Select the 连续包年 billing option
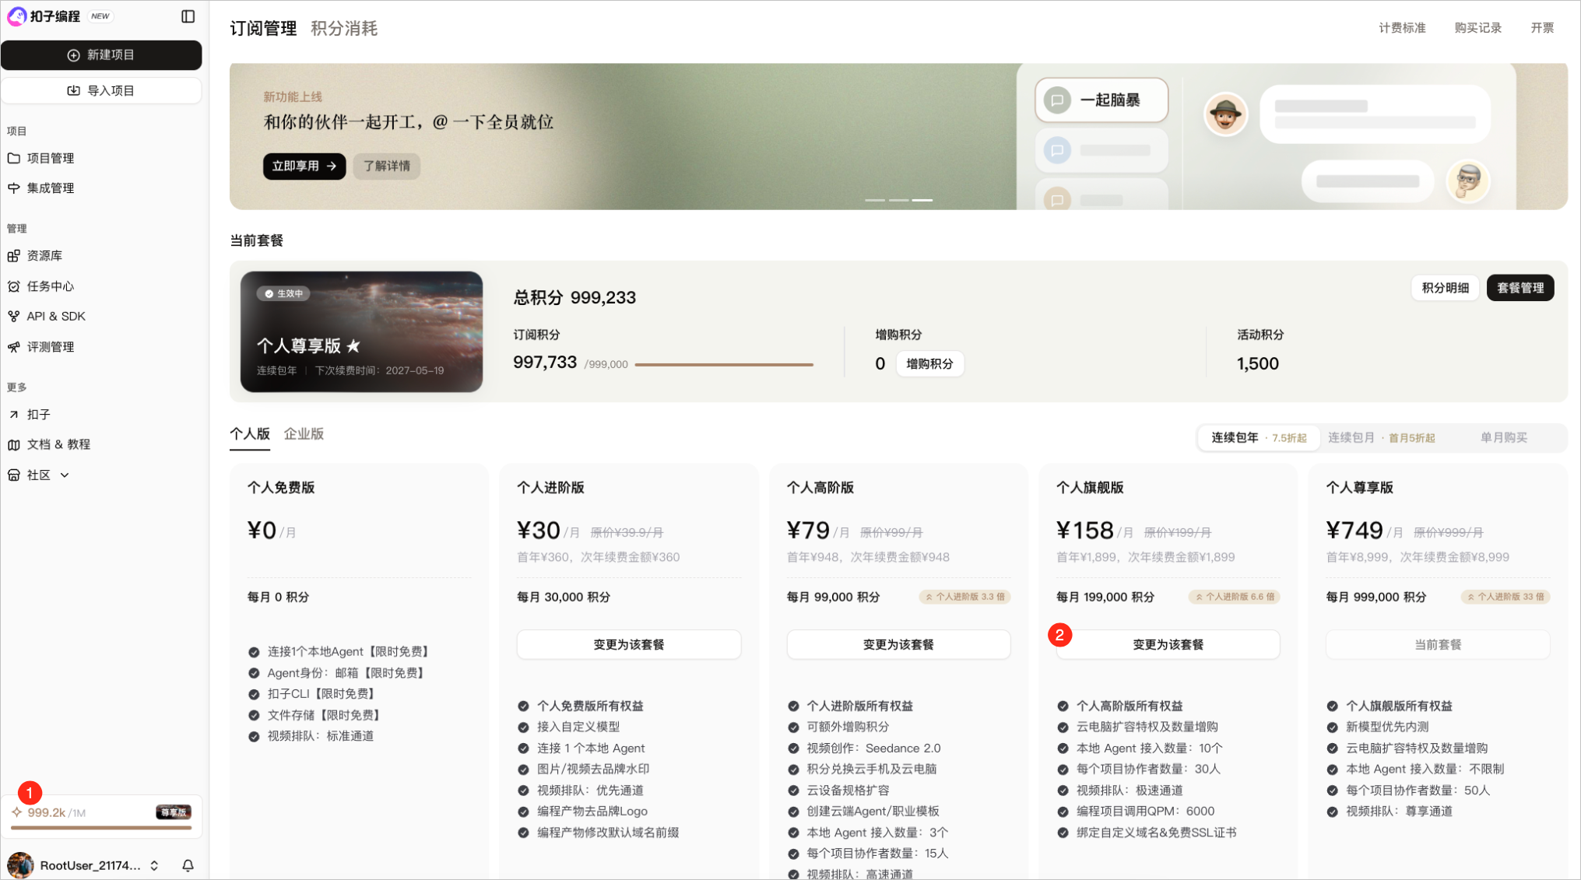The width and height of the screenshot is (1581, 880). point(1259,438)
